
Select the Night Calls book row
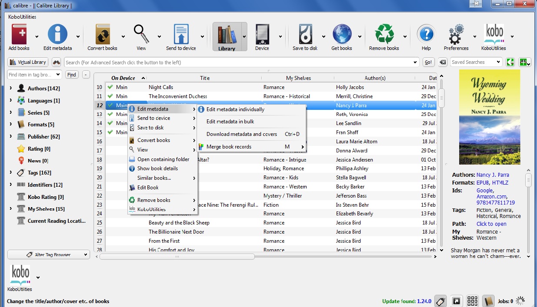coord(265,87)
